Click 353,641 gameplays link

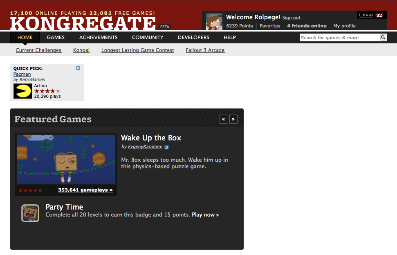point(85,190)
